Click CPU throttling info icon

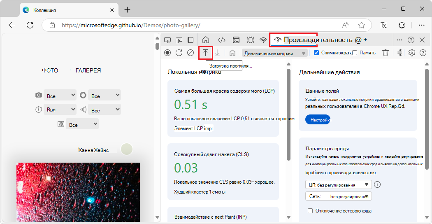pos(377,184)
